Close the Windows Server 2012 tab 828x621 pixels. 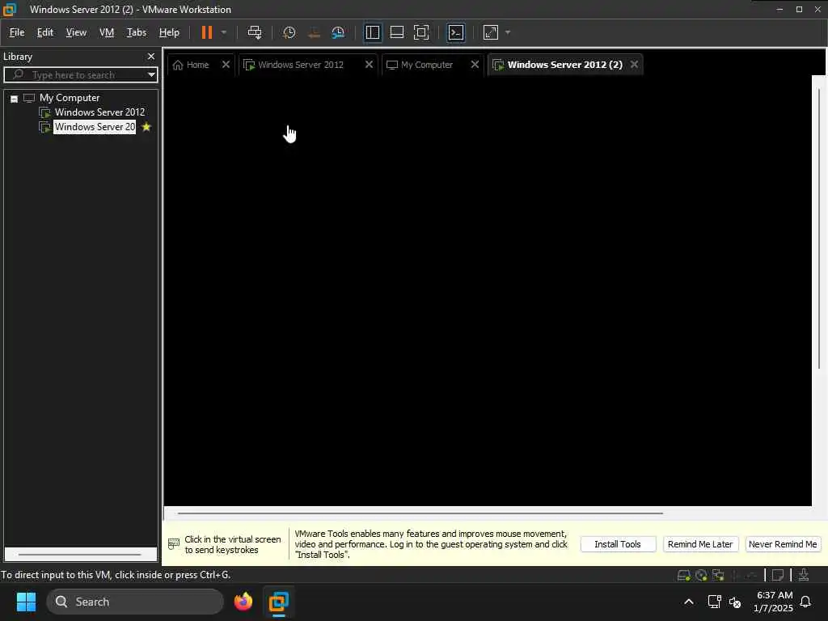tap(369, 65)
